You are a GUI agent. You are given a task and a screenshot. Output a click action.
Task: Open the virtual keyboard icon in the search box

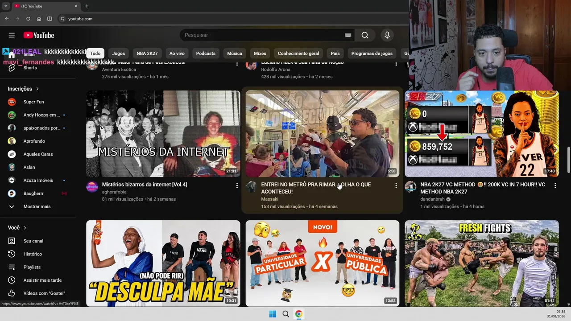click(x=348, y=35)
